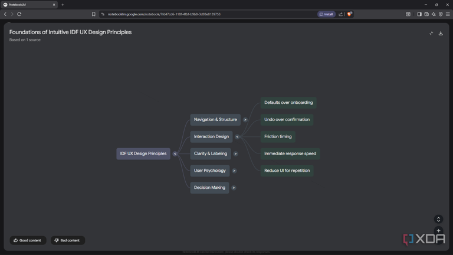Click the expand/collapse all nodes icon
Image resolution: width=453 pixels, height=255 pixels.
point(438,219)
